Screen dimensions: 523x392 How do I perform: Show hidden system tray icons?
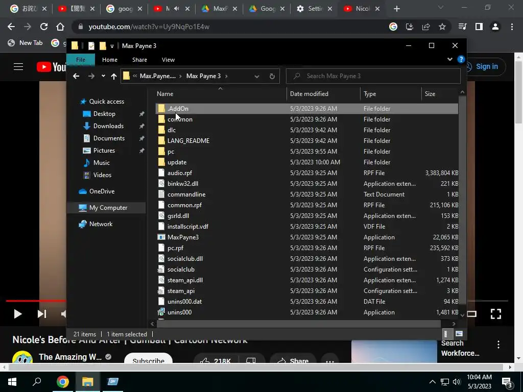tap(432, 382)
